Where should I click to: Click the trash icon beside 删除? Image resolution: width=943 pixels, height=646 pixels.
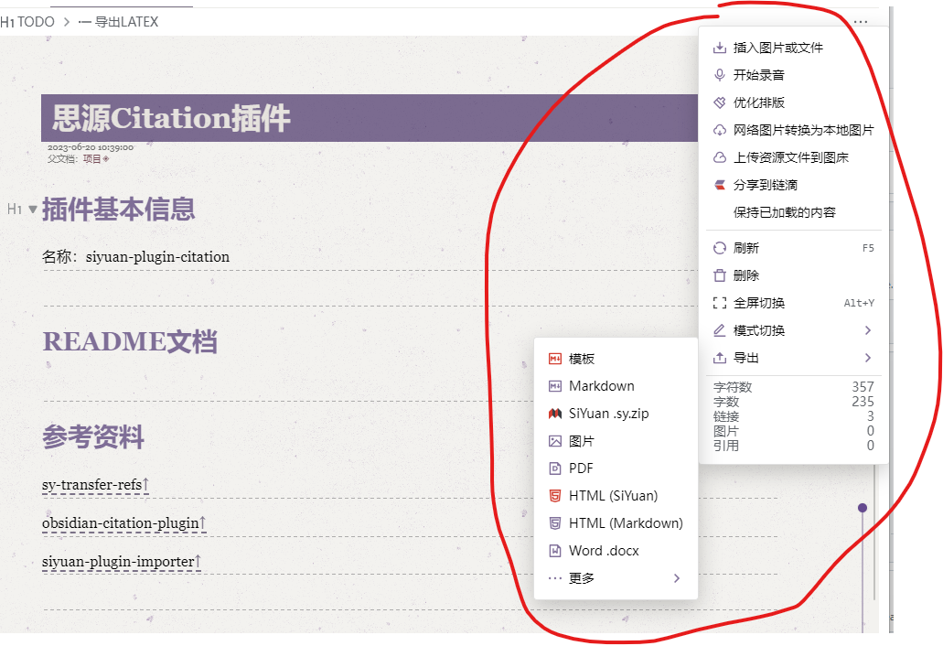(x=716, y=275)
